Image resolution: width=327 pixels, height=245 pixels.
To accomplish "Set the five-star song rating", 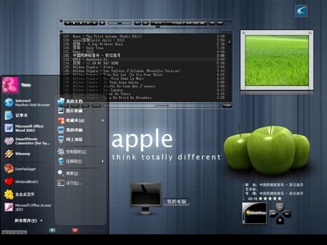I will pyautogui.click(x=270, y=199).
